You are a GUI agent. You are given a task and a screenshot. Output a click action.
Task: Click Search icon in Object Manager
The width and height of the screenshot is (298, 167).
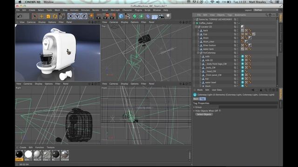[266, 15]
